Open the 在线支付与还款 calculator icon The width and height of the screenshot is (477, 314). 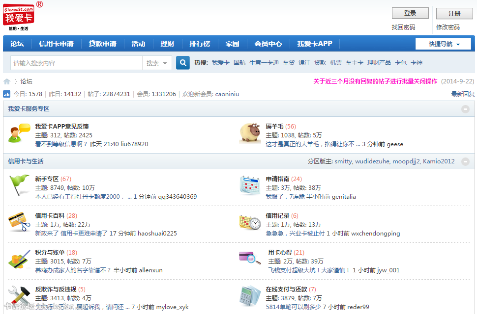pyautogui.click(x=250, y=295)
